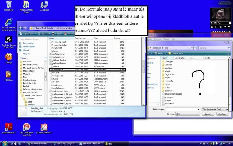Open the station dropdown next to TMF Pure
Viewport: 233px width, 146px height.
tap(230, 23)
